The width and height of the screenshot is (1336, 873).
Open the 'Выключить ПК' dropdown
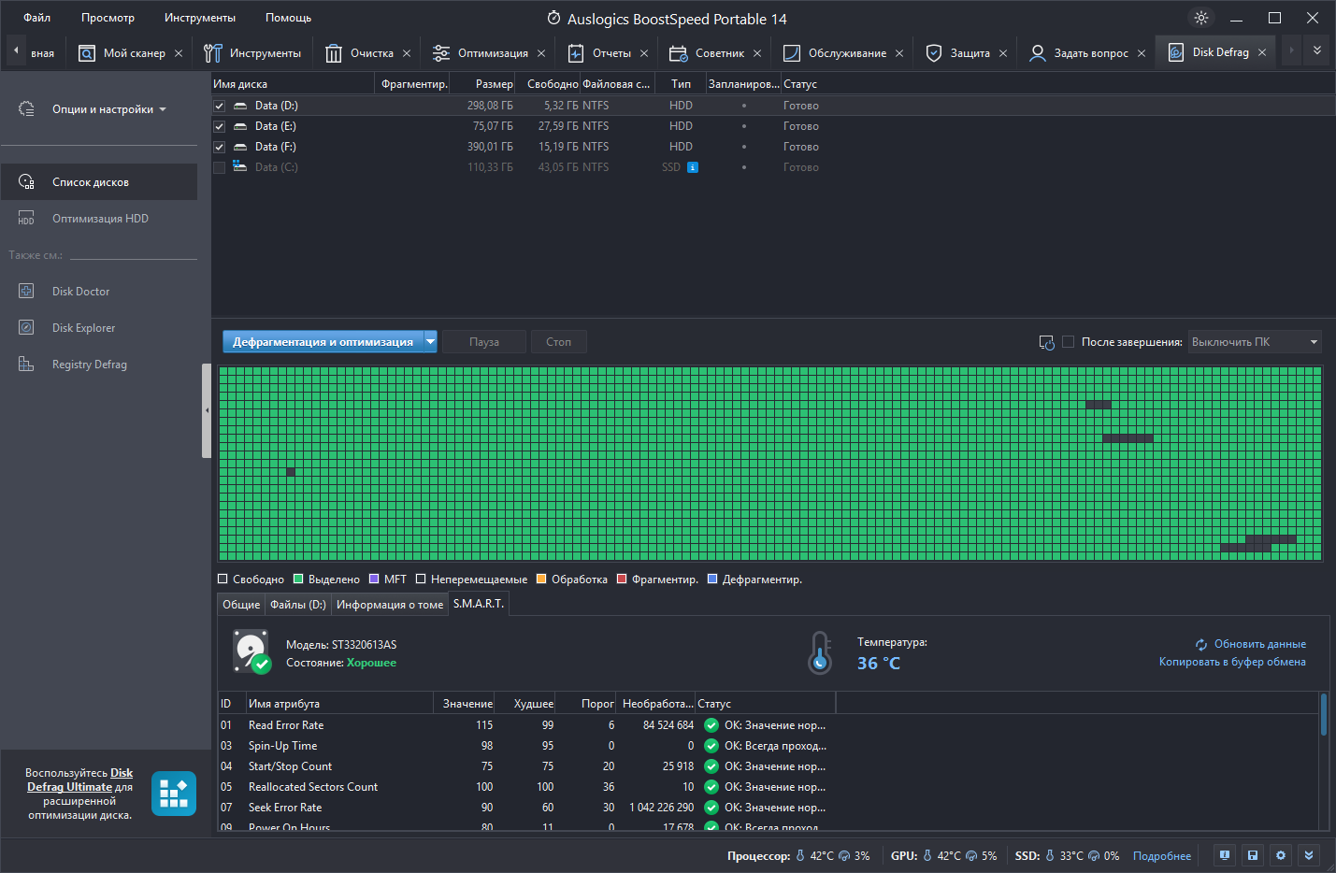(1256, 342)
